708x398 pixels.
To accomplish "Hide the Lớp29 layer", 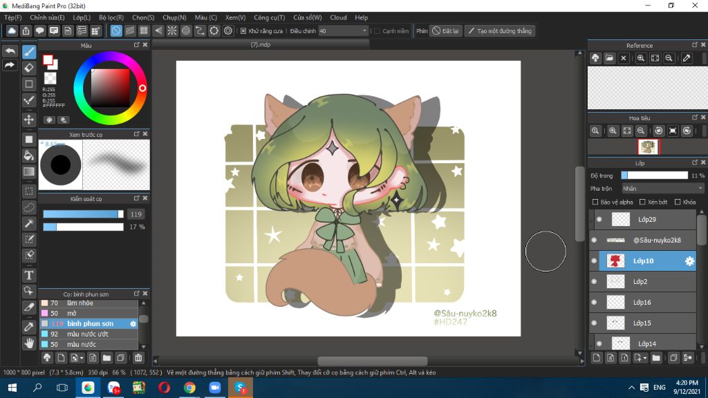I will pos(599,219).
